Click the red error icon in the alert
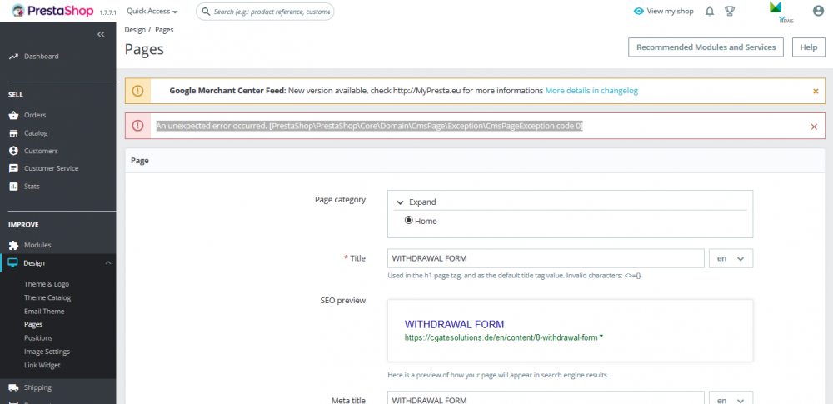 (137, 126)
